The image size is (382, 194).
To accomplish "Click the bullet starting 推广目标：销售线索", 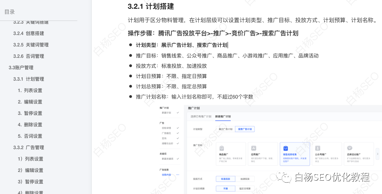I will (227, 56).
